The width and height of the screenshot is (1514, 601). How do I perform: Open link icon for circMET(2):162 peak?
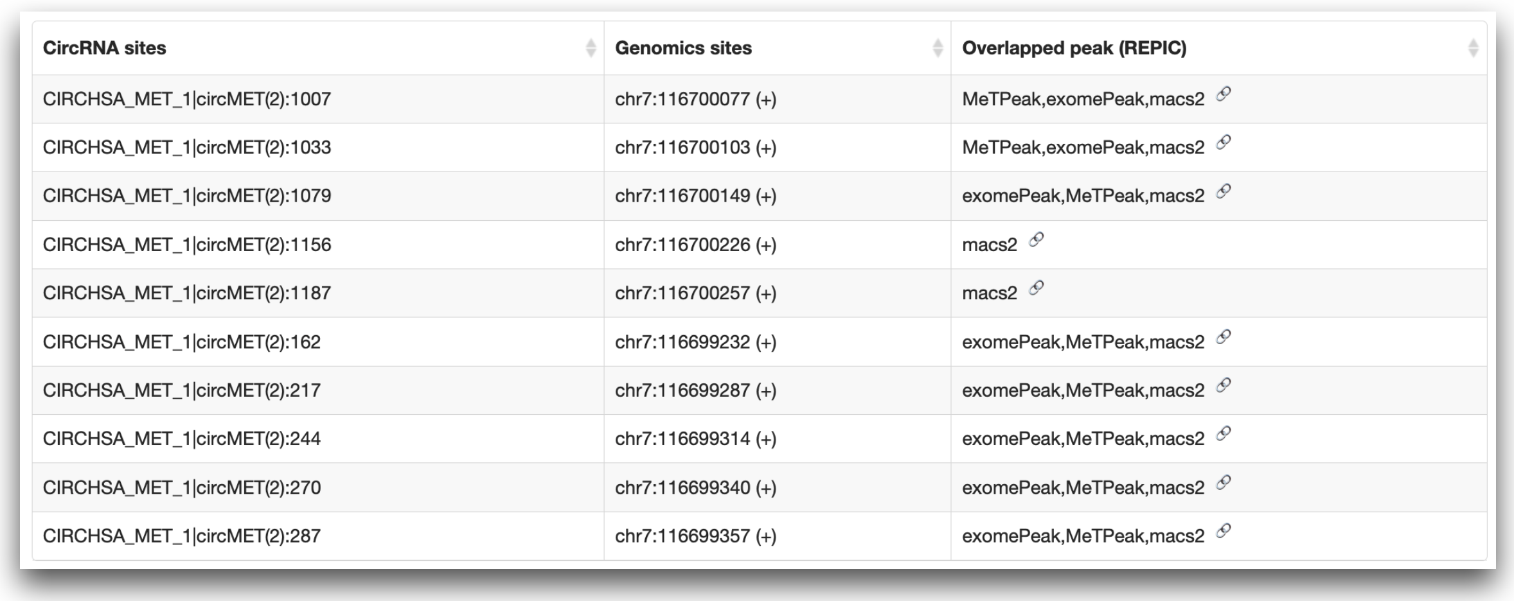[1224, 336]
